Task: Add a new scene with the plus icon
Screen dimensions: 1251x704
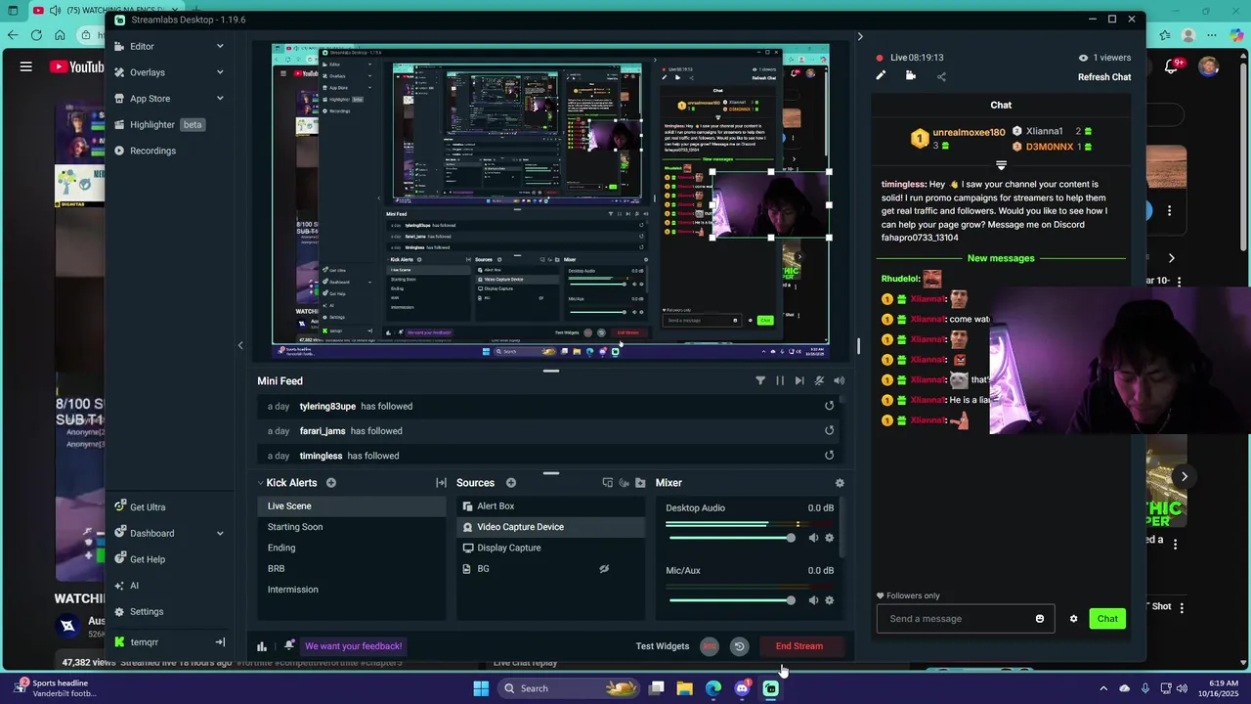Action: click(x=331, y=483)
